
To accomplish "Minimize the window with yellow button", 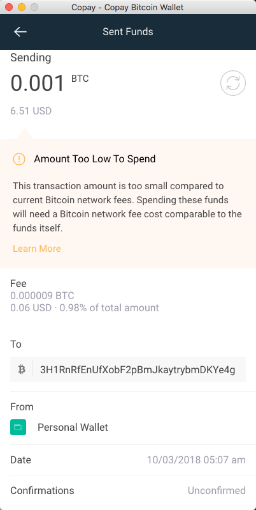I will (22, 7).
